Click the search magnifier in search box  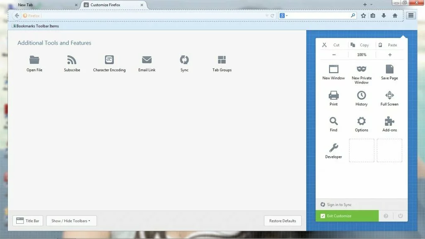(353, 15)
